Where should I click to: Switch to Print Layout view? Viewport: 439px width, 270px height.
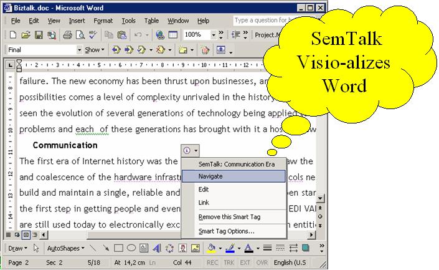point(26,234)
